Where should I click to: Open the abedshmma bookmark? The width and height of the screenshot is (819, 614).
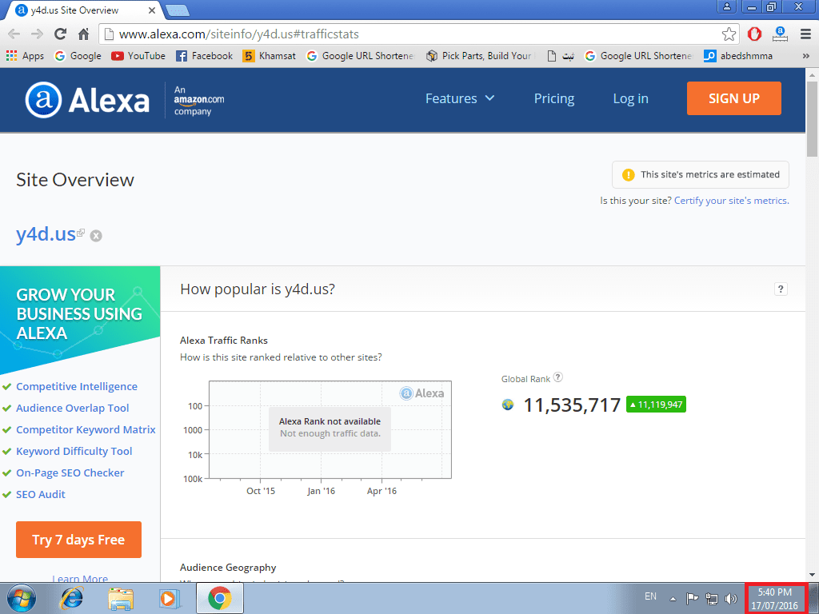pyautogui.click(x=738, y=56)
